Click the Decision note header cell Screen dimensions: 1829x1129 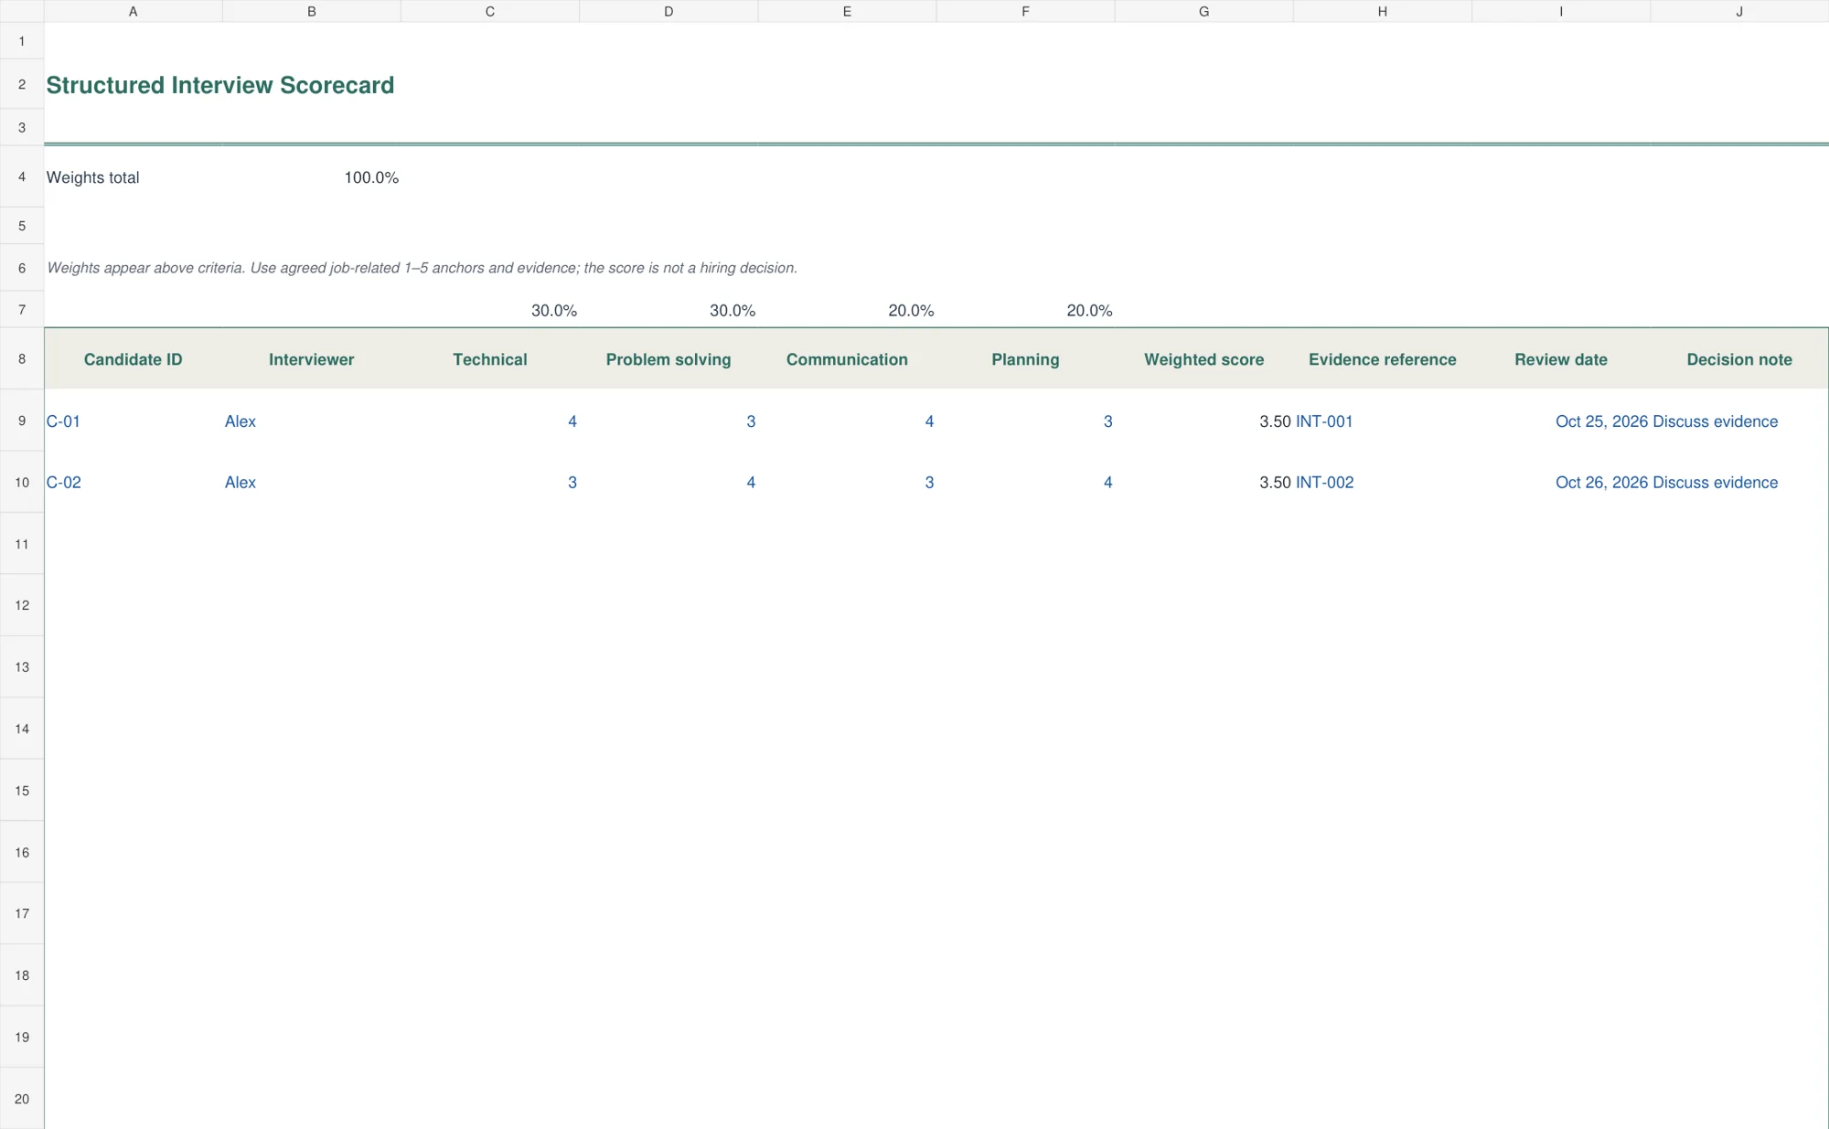click(x=1739, y=359)
